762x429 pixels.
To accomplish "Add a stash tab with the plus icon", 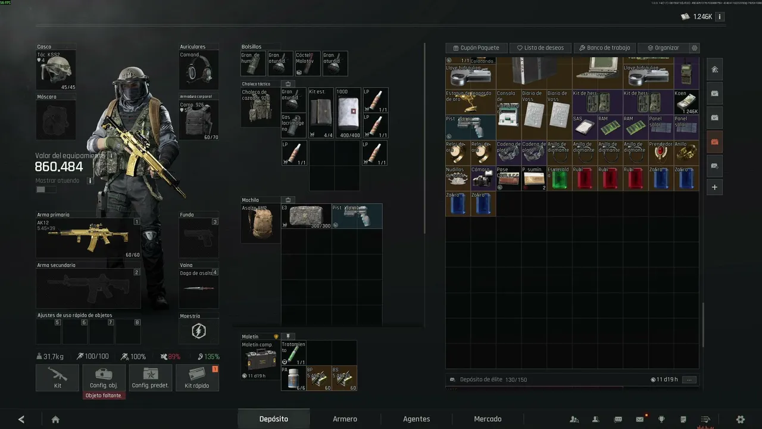I will [x=714, y=187].
